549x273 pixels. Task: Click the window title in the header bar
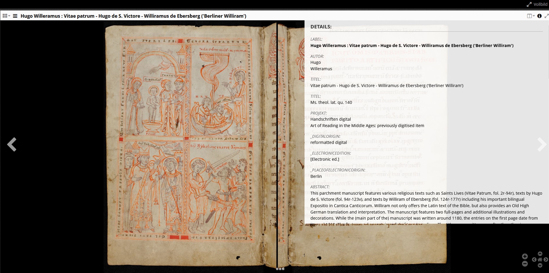click(133, 16)
